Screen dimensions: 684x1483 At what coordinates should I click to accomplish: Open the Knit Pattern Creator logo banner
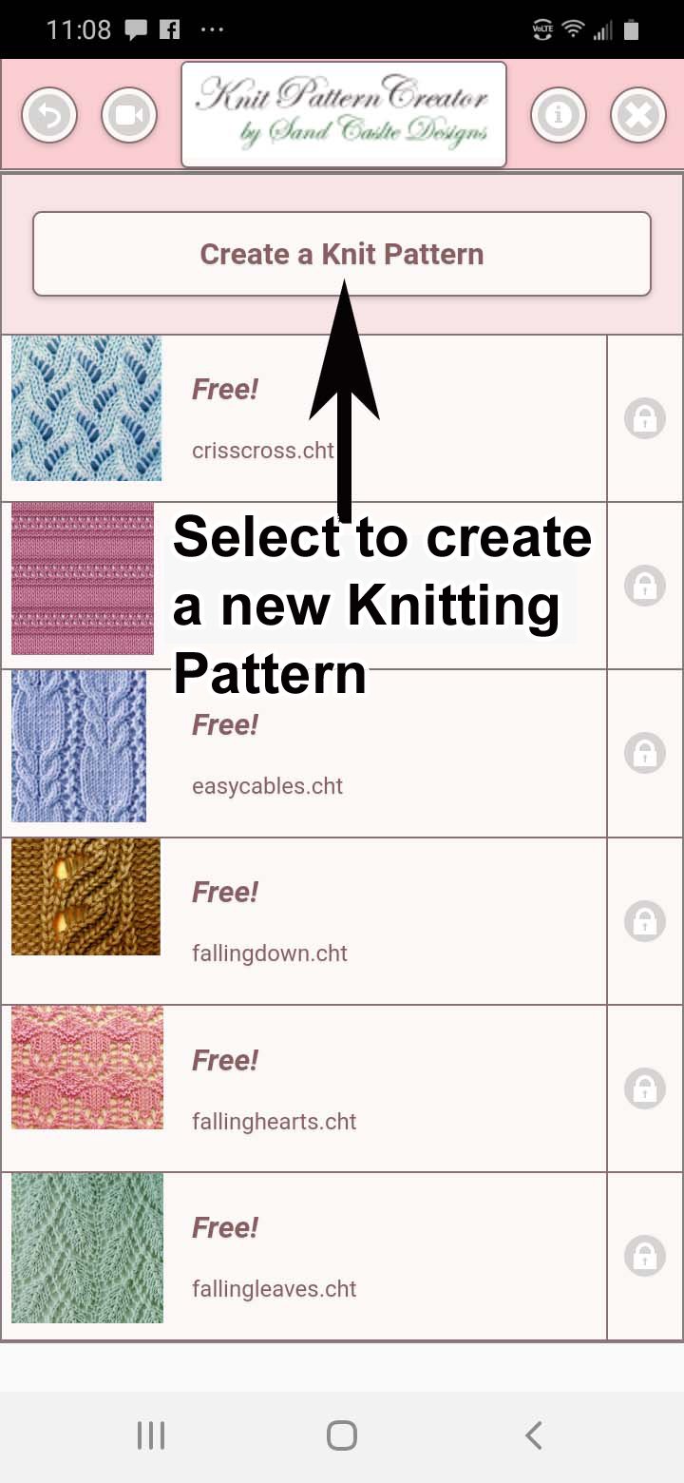click(x=343, y=115)
